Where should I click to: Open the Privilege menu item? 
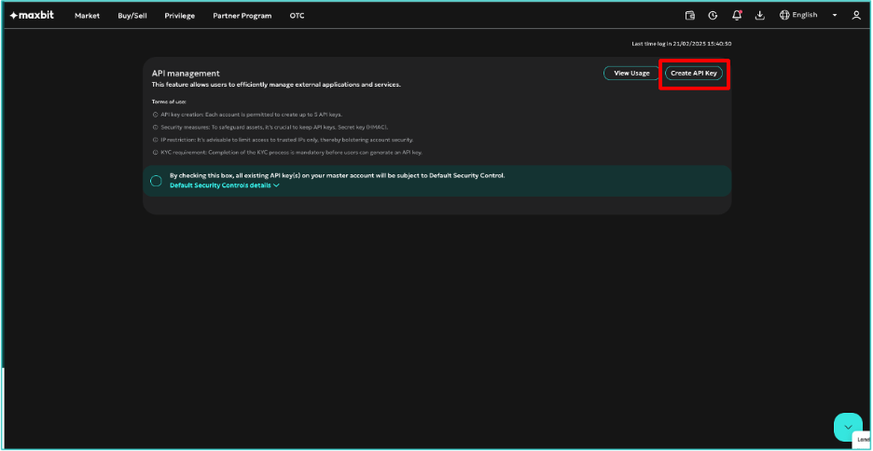pos(179,16)
